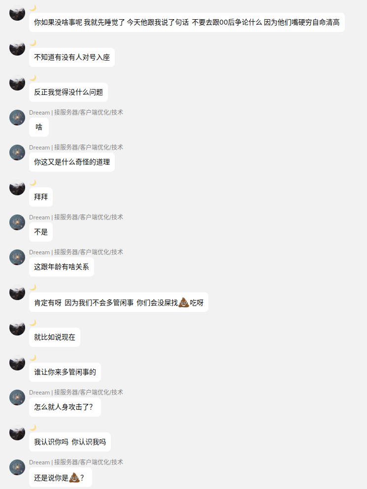Click moon icon above the long first message
The height and width of the screenshot is (489, 367).
(33, 7)
